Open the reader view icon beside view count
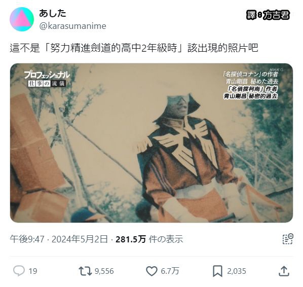Image resolution: width=303 pixels, height=287 pixels. tap(288, 239)
